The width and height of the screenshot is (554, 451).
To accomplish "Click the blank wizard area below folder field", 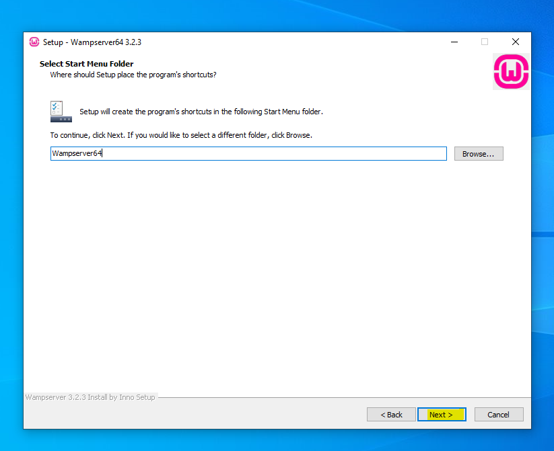I will 269,269.
